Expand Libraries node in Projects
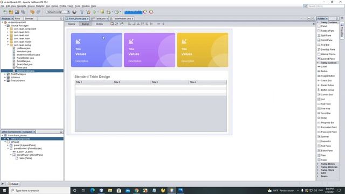The image size is (345, 194). point(5,78)
